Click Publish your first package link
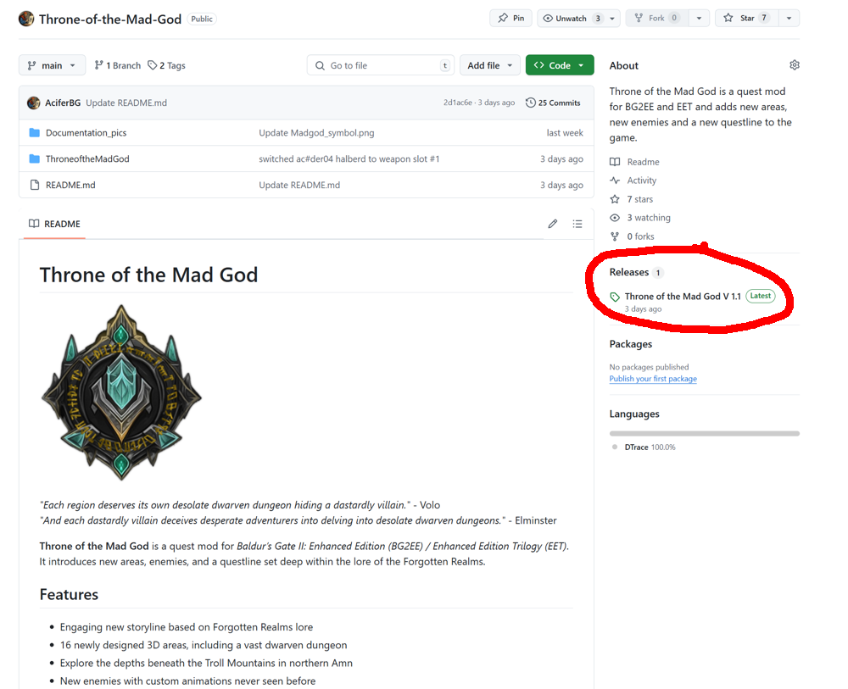The height and width of the screenshot is (689, 848). (652, 379)
